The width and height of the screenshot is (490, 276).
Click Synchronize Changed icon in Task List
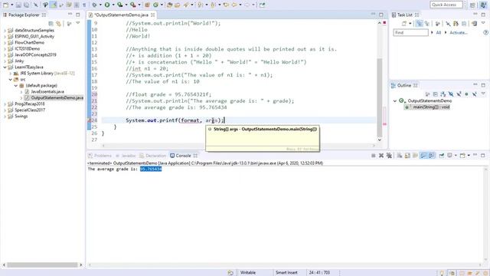(475, 24)
